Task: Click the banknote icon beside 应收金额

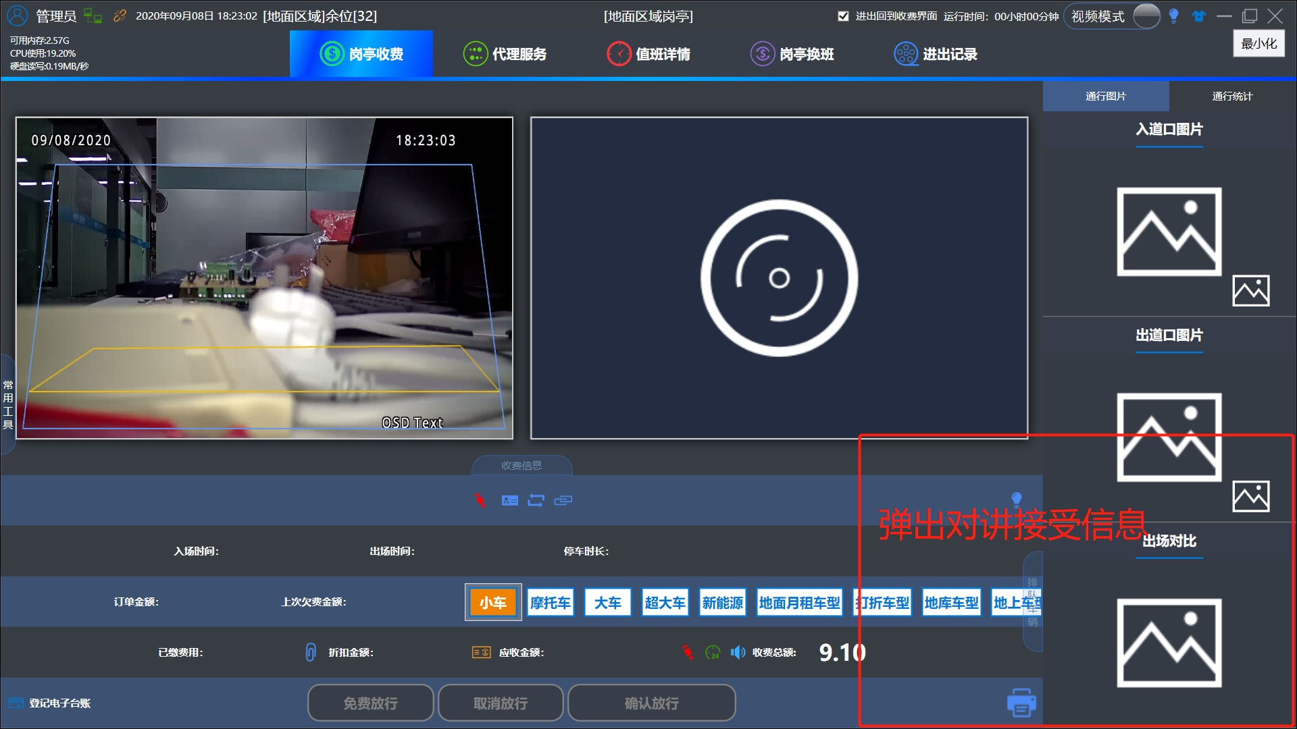Action: click(x=482, y=652)
